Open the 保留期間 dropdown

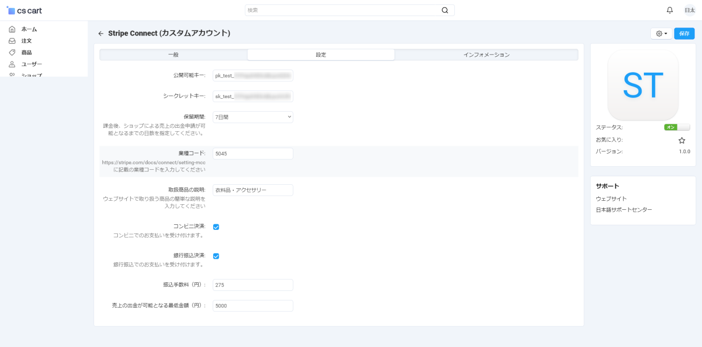[x=253, y=117]
